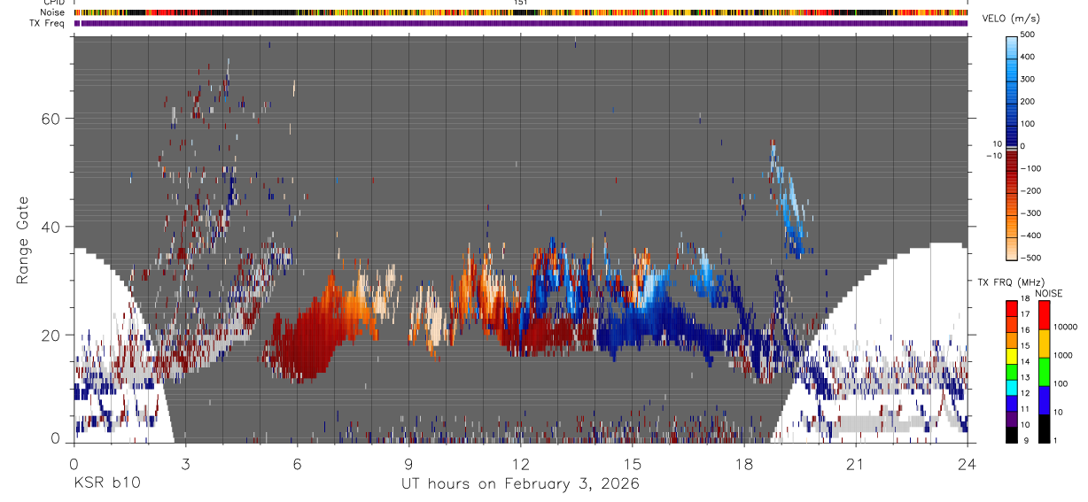Click the '−10' label beside the velocity scale
The image size is (1088, 502).
(992, 155)
